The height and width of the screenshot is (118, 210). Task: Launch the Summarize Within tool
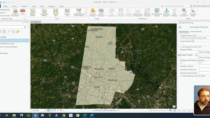[44, 12]
